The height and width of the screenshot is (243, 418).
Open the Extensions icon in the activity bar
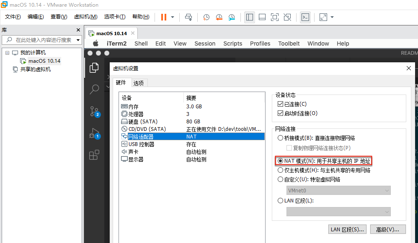click(94, 155)
